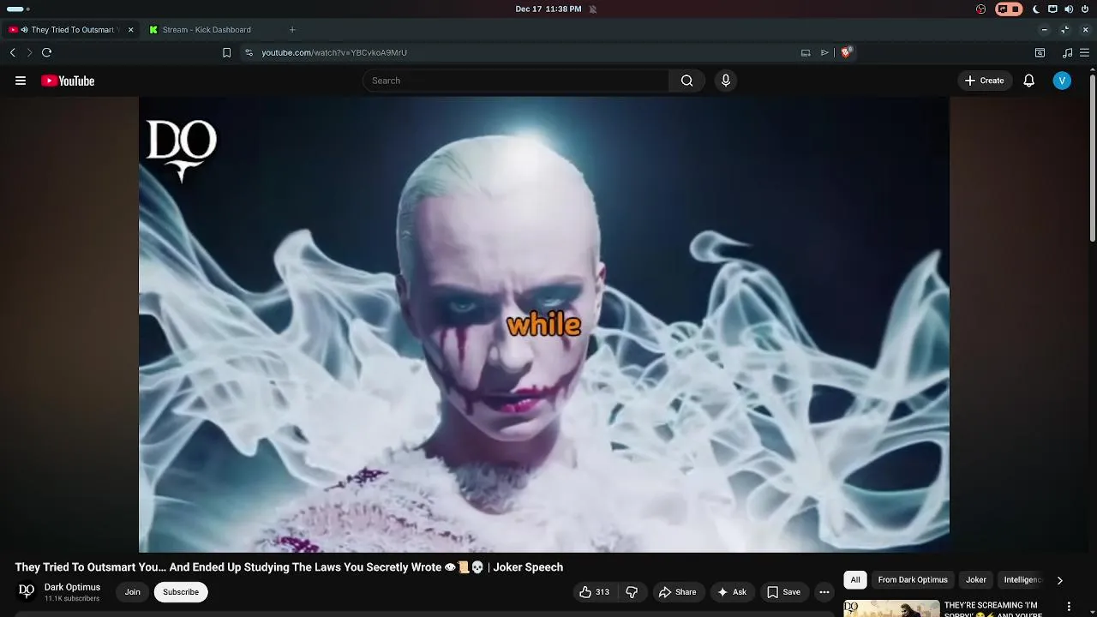The image size is (1097, 617).
Task: Select the Intelligence filter chip
Action: [1022, 580]
